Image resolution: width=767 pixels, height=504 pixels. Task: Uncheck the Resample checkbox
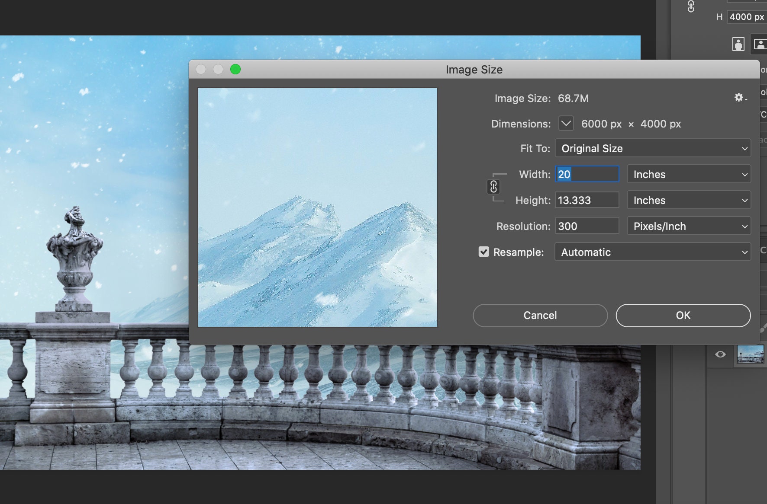tap(483, 252)
